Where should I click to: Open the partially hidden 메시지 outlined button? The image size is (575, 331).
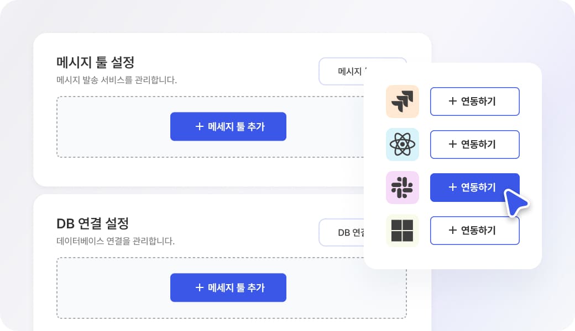pyautogui.click(x=342, y=71)
